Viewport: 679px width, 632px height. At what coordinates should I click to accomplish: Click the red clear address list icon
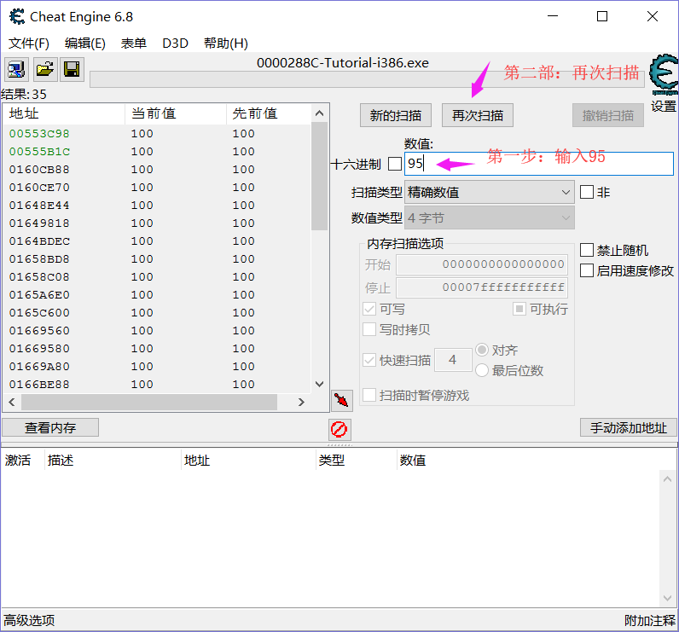(x=339, y=429)
